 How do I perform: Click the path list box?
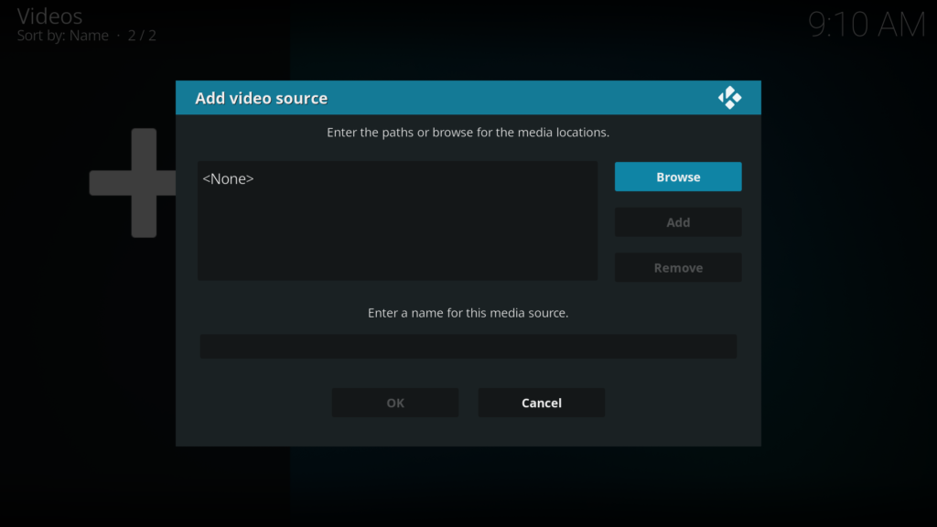pyautogui.click(x=397, y=220)
